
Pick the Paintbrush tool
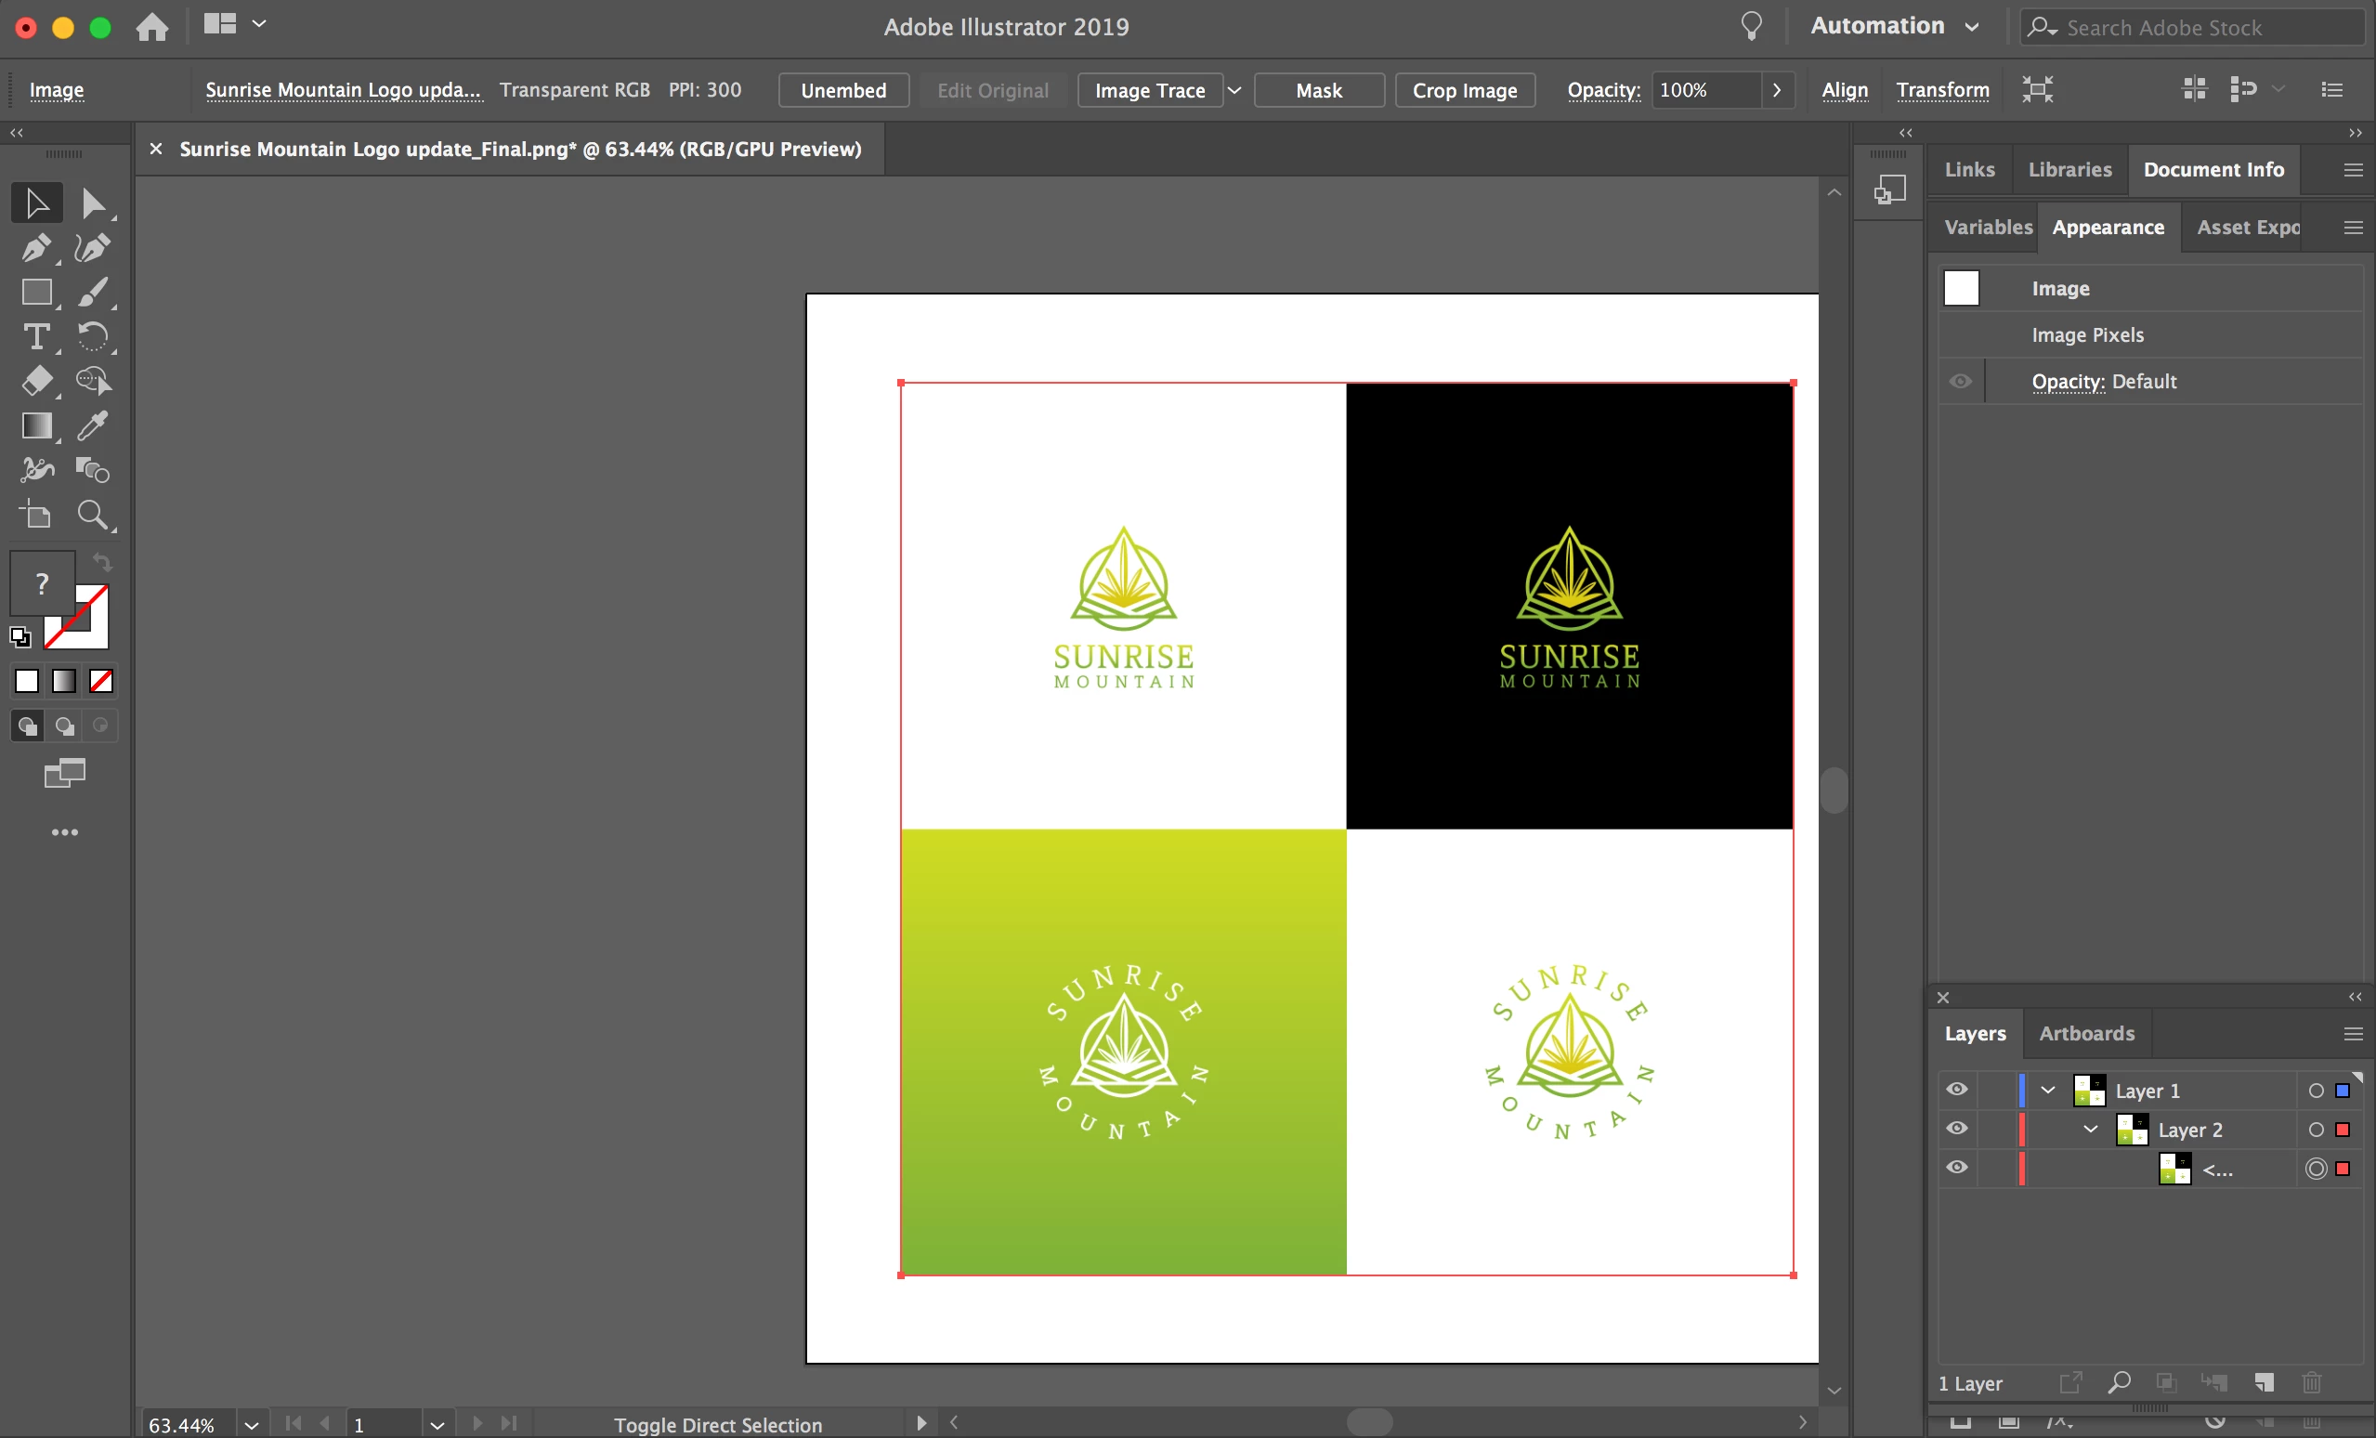[93, 293]
